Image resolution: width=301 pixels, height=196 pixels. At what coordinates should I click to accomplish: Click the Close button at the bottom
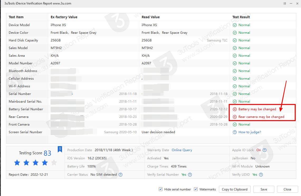[287, 189]
